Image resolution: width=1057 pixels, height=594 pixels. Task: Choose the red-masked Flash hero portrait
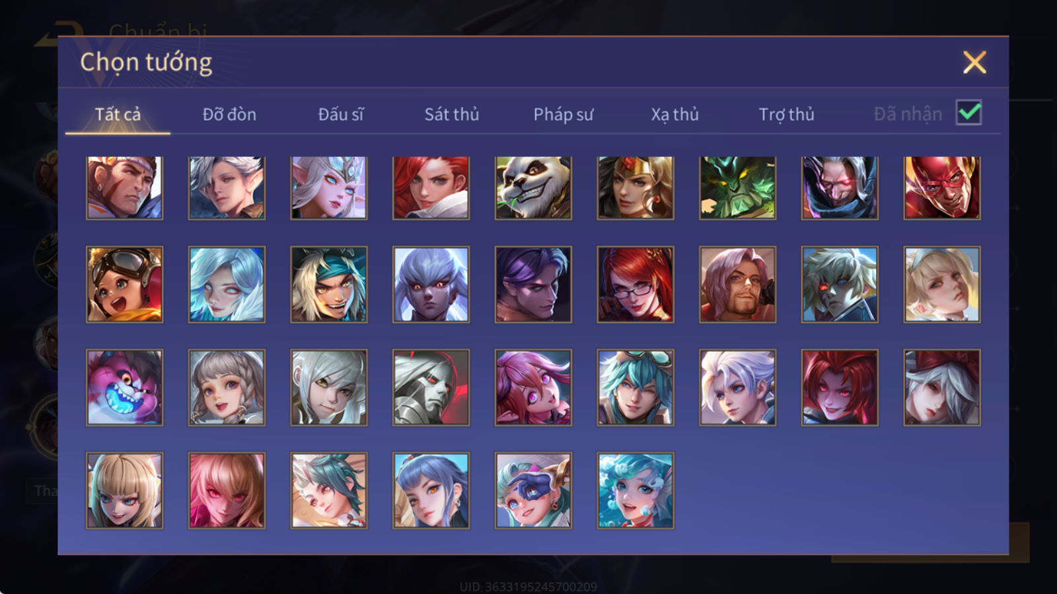click(942, 188)
